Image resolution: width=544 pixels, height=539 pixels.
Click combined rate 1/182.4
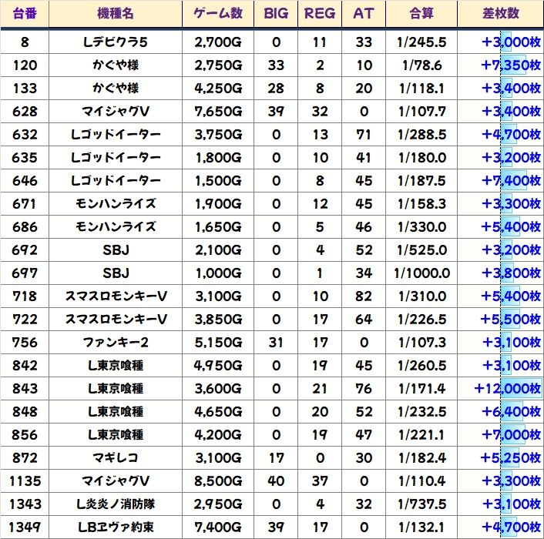coord(422,458)
